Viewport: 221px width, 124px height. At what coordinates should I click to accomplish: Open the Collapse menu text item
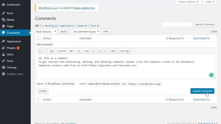[15, 74]
